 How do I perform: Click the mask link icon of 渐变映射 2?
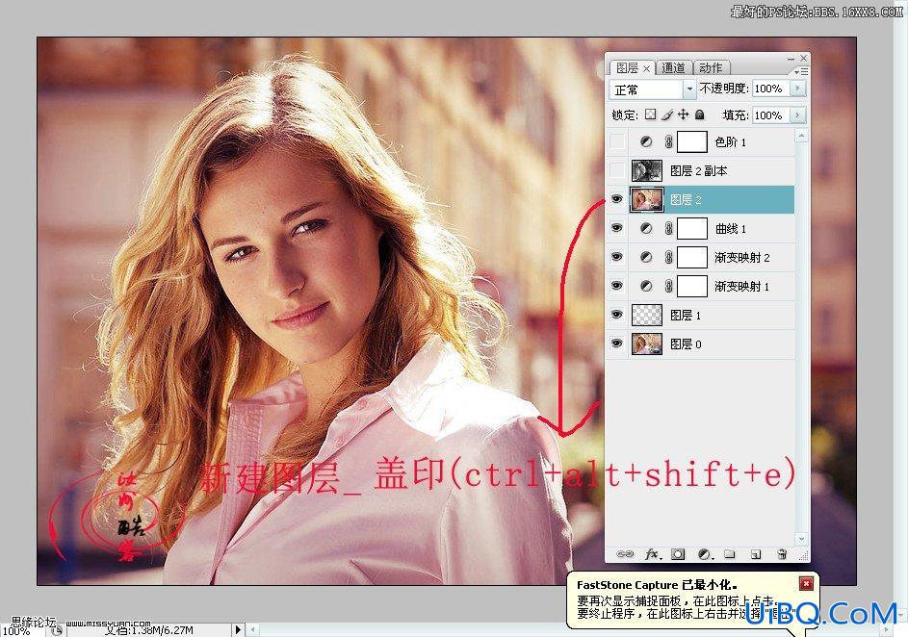668,257
